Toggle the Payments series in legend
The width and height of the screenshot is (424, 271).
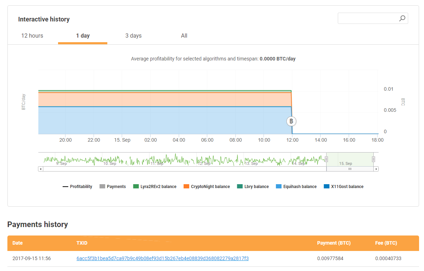pyautogui.click(x=113, y=187)
